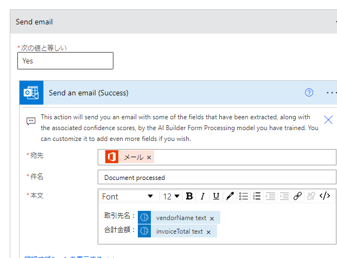
Task: Open the text color highlighter tool
Action: pos(230,196)
